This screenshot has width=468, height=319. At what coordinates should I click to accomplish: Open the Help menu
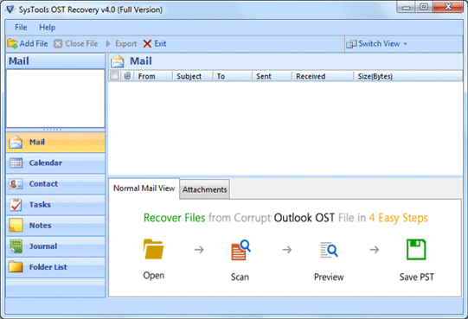point(48,28)
